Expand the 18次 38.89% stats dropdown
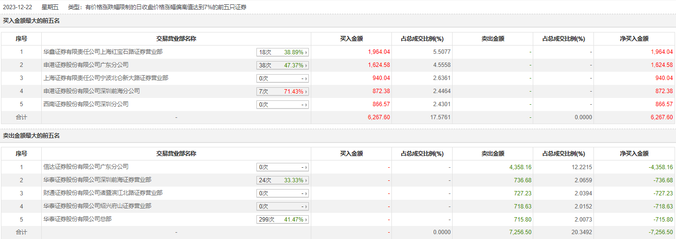Viewport: 676px width, 239px height. click(x=283, y=52)
